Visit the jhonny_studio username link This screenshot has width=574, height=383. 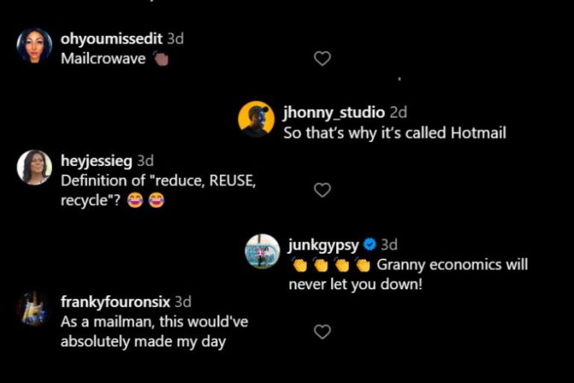tap(334, 111)
